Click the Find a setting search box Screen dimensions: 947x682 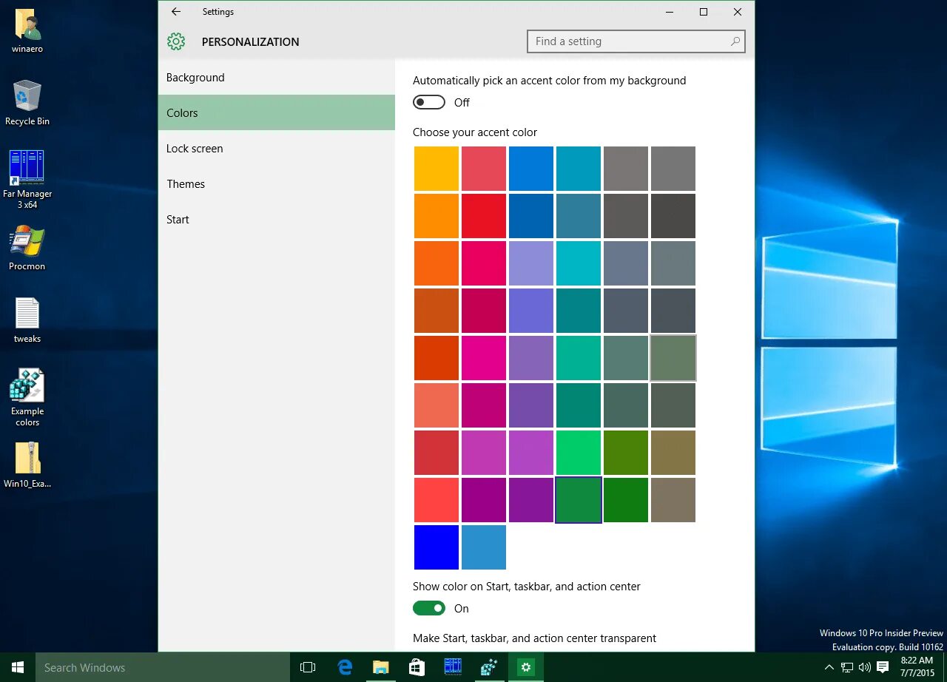pos(636,41)
